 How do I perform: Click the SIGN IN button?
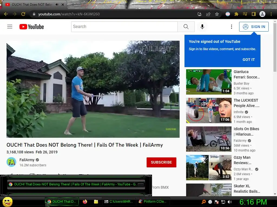click(x=254, y=27)
